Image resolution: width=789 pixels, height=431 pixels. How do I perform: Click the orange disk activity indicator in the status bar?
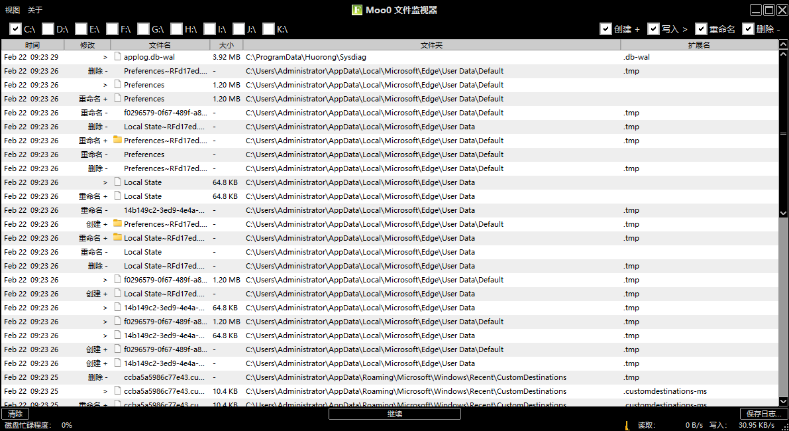(626, 425)
